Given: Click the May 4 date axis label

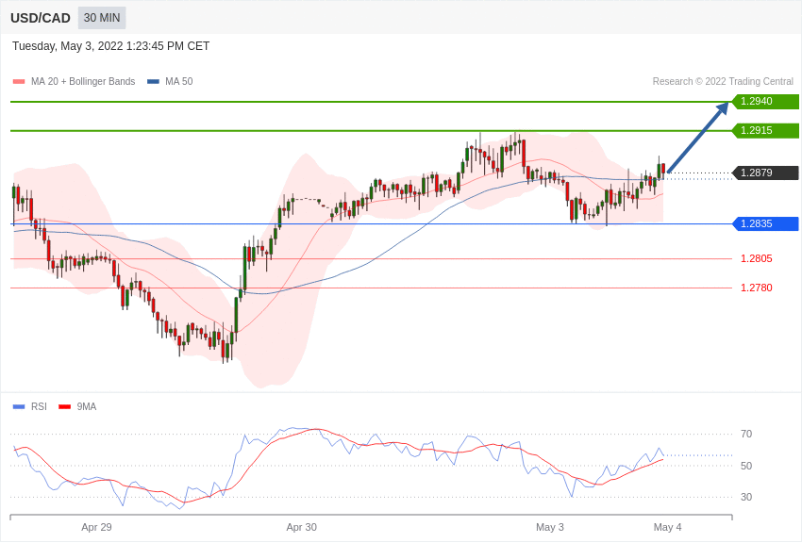Looking at the screenshot, I should [667, 527].
